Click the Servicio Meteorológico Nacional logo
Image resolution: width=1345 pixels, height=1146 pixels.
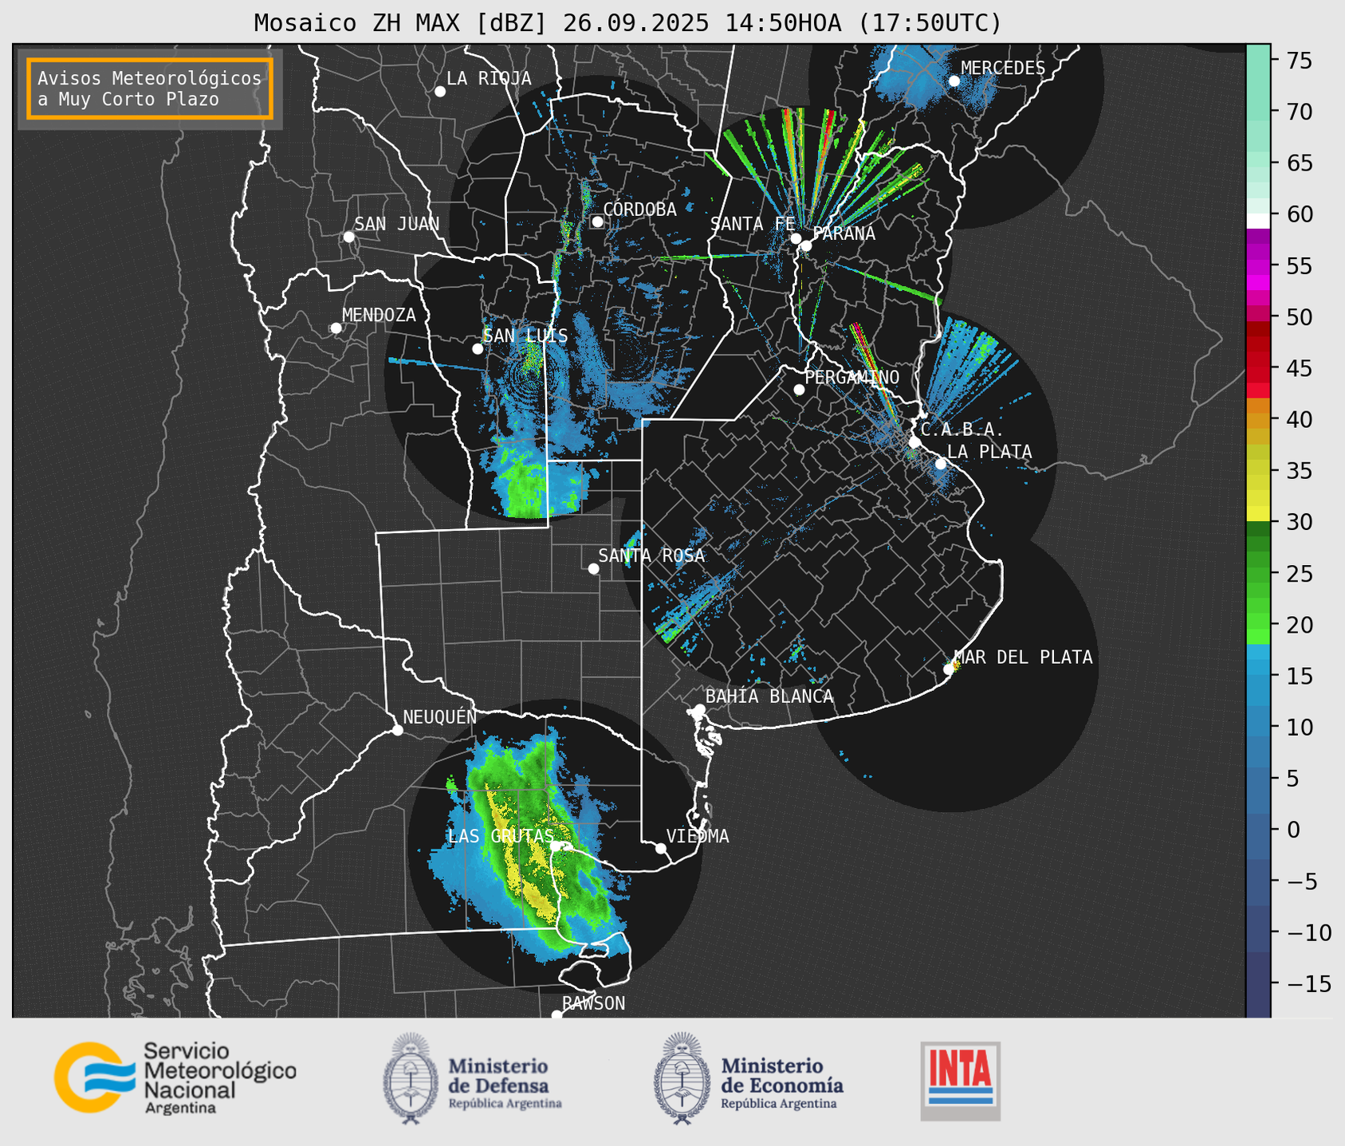click(175, 1078)
